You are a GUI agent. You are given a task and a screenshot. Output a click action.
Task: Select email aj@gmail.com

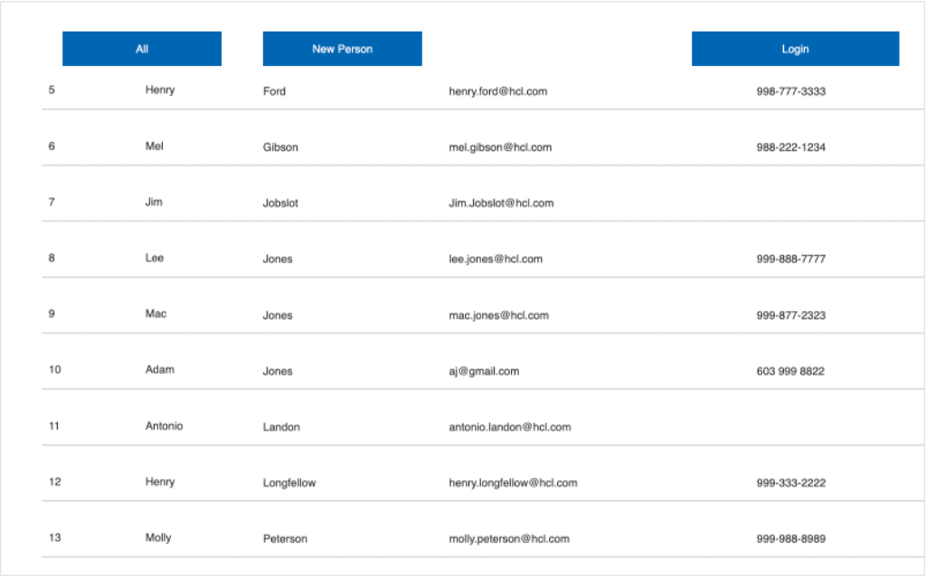484,371
